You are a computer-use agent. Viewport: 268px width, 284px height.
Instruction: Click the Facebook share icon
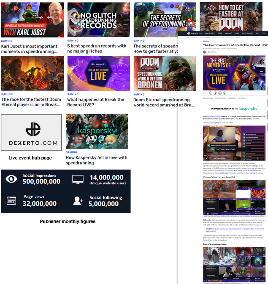coord(211,93)
